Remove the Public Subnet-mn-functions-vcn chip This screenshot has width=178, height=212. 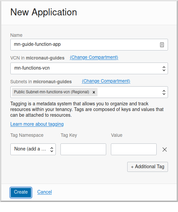pos(94,92)
